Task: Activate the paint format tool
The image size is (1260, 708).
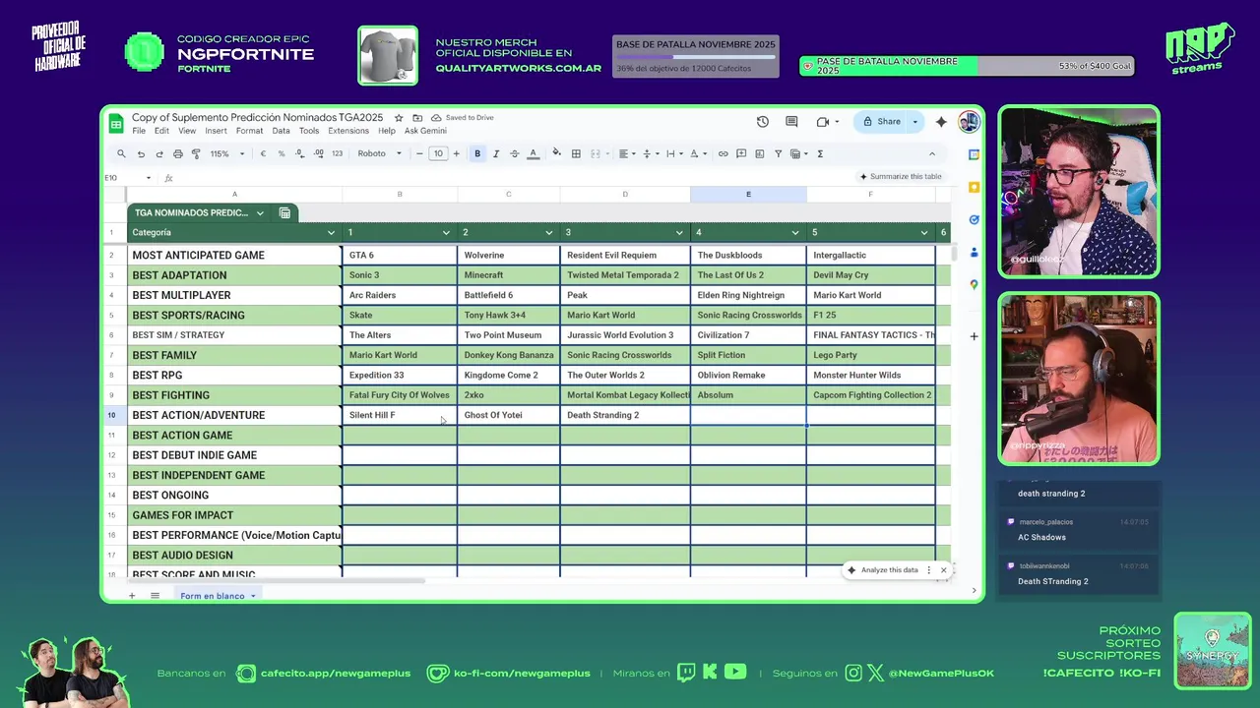Action: click(196, 153)
